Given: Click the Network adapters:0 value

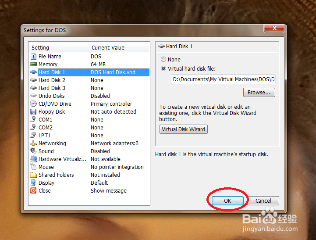Looking at the screenshot, I should pos(114,143).
